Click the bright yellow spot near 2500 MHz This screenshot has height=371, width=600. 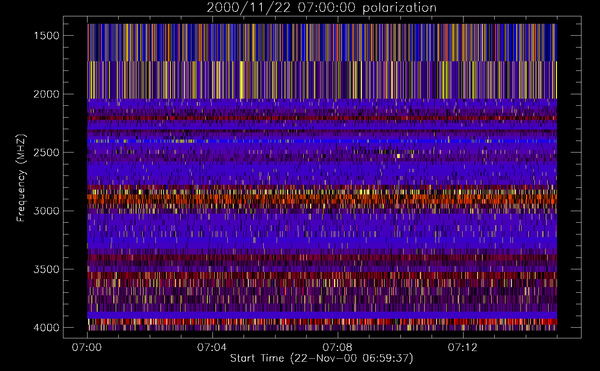pos(398,156)
